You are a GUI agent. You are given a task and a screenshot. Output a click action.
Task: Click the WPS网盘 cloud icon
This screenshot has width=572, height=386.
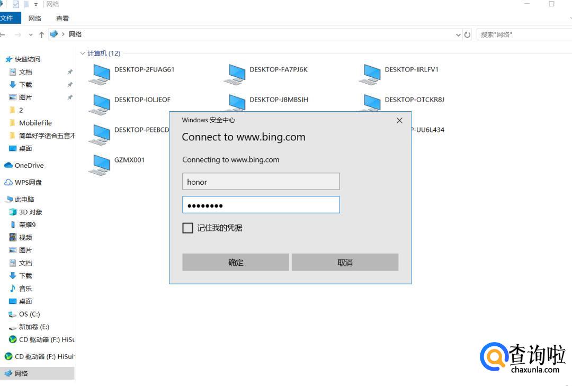click(8, 182)
